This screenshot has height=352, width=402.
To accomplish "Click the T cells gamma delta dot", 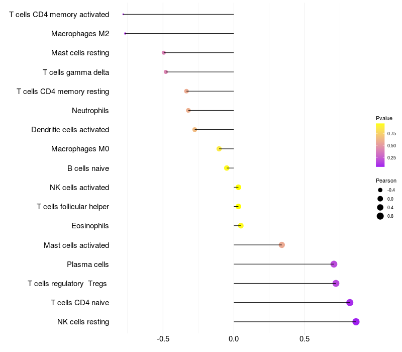I will pos(166,72).
